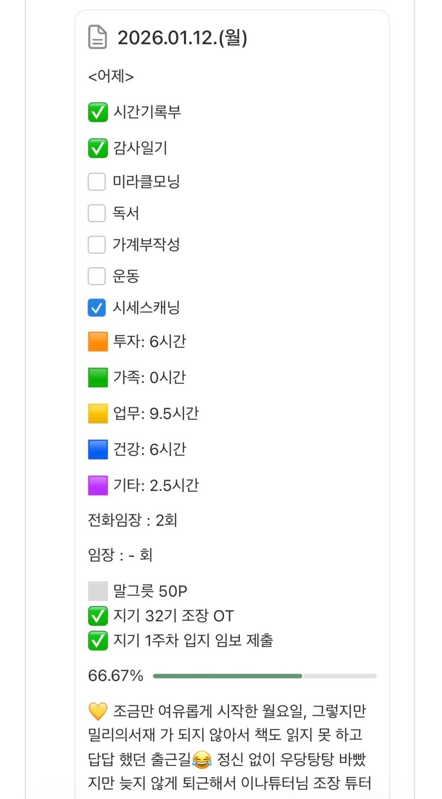Click the green check before 지기 1주차 입지 임보 제출
The width and height of the screenshot is (442, 799).
tap(98, 641)
